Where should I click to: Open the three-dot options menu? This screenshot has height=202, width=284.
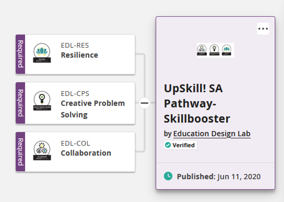coord(263,29)
